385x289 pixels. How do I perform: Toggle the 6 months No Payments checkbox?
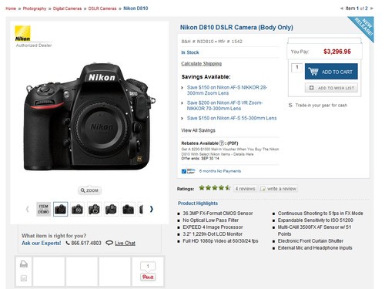pos(184,171)
